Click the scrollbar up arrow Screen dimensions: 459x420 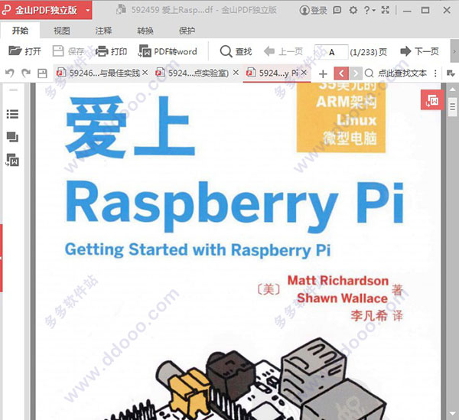click(452, 90)
